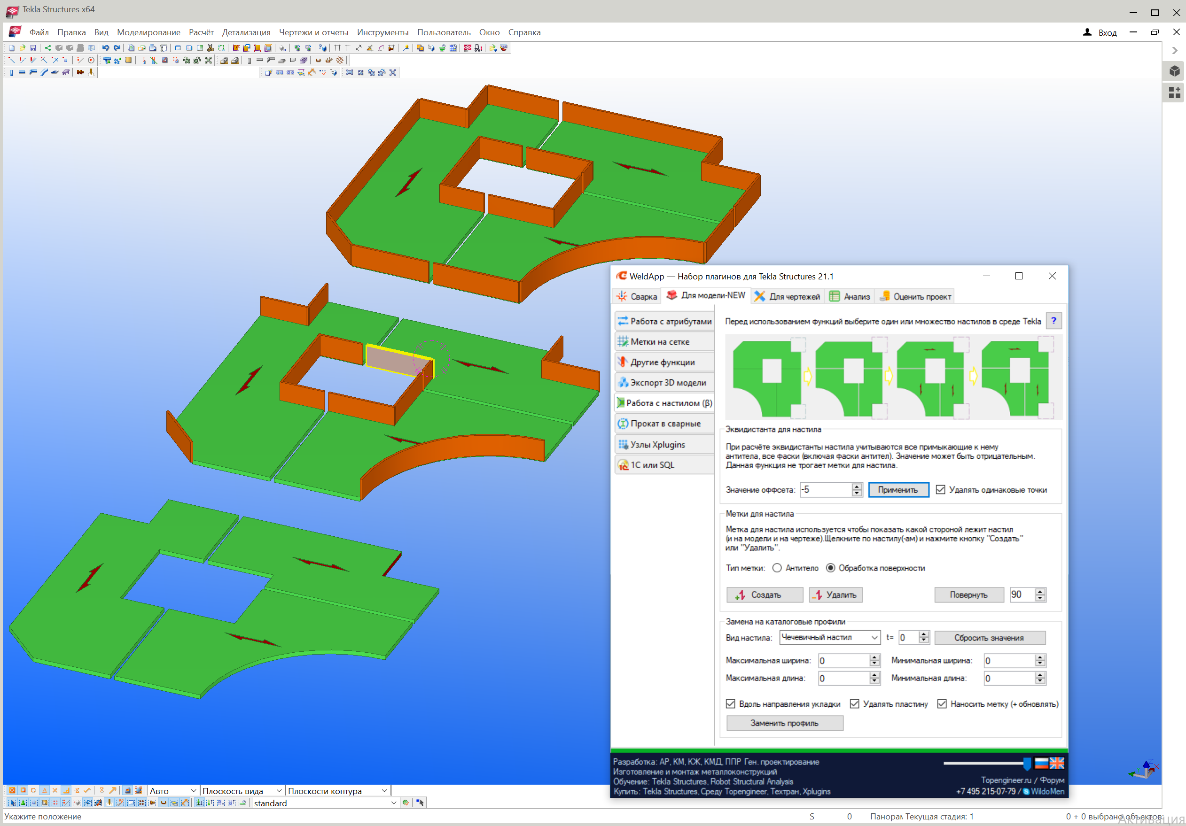Switch to the 'Анализ' tab
The image size is (1186, 826).
pos(849,296)
